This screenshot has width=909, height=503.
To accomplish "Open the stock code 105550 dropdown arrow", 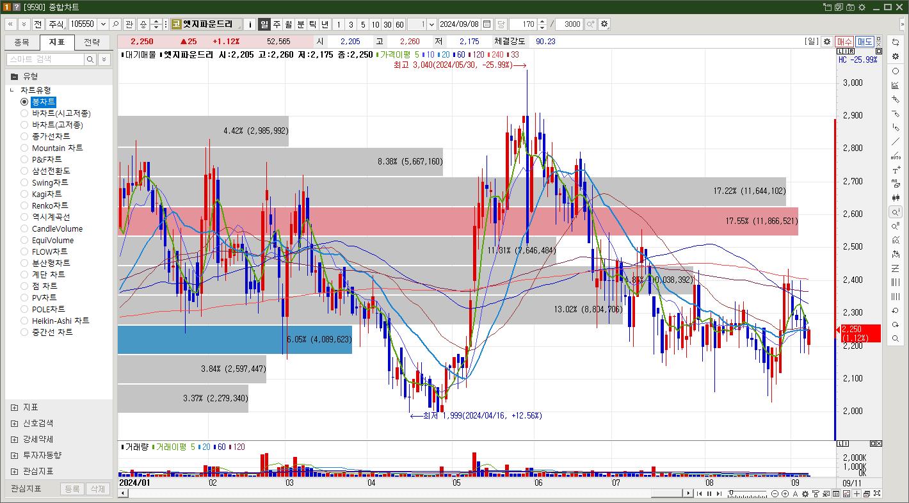I will coord(102,24).
